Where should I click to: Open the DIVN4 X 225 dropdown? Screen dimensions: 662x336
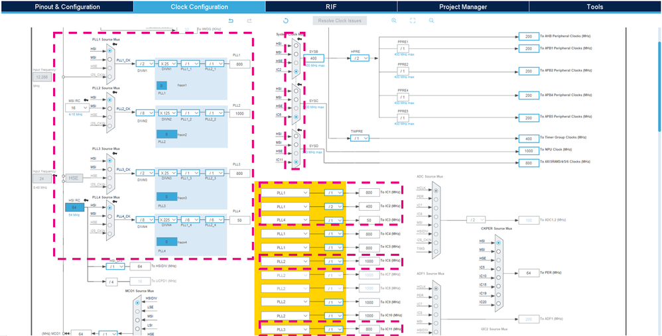click(168, 220)
